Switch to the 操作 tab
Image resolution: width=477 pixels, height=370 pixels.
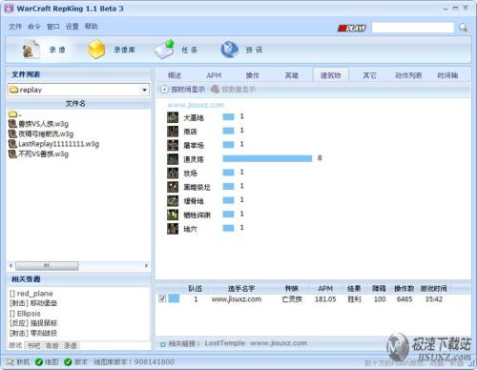(x=253, y=75)
